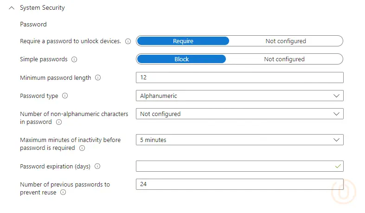Viewport: 365px width, 213px height.
Task: Click info icon for non-alphanumeric characters setting
Action: pyautogui.click(x=59, y=123)
